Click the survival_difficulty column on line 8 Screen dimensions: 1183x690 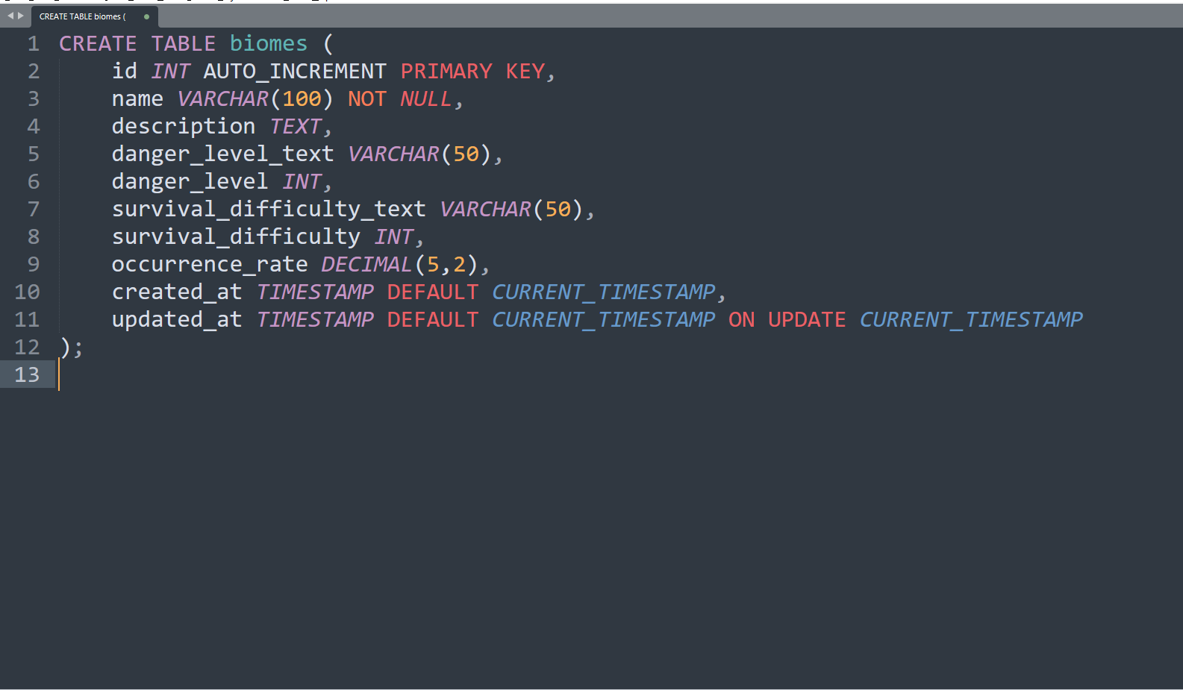click(x=236, y=237)
